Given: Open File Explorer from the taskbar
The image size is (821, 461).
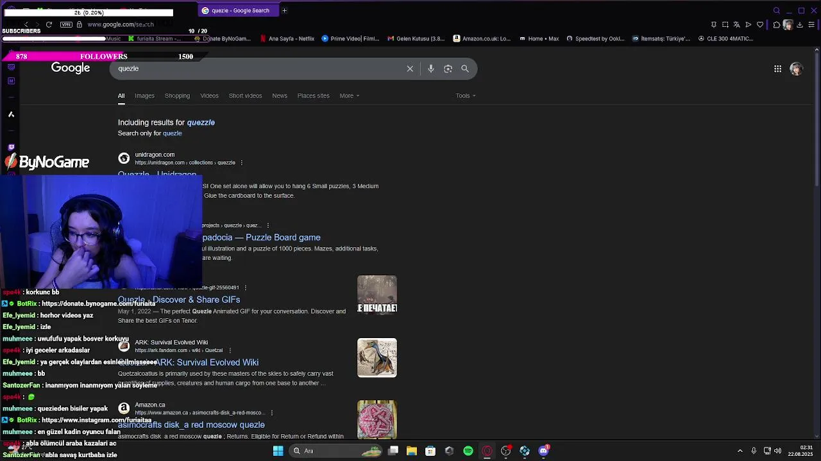Looking at the screenshot, I should pos(412,451).
